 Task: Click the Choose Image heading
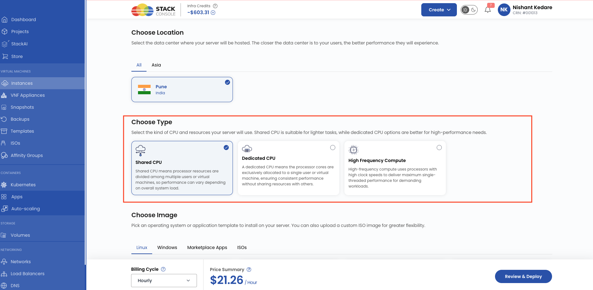coord(154,215)
